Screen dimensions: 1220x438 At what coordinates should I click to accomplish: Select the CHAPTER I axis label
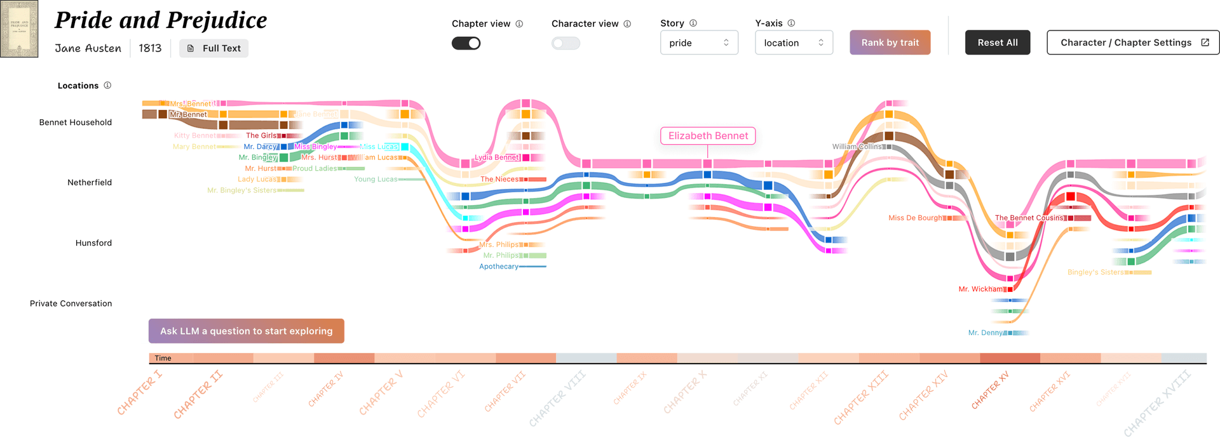[x=140, y=392]
